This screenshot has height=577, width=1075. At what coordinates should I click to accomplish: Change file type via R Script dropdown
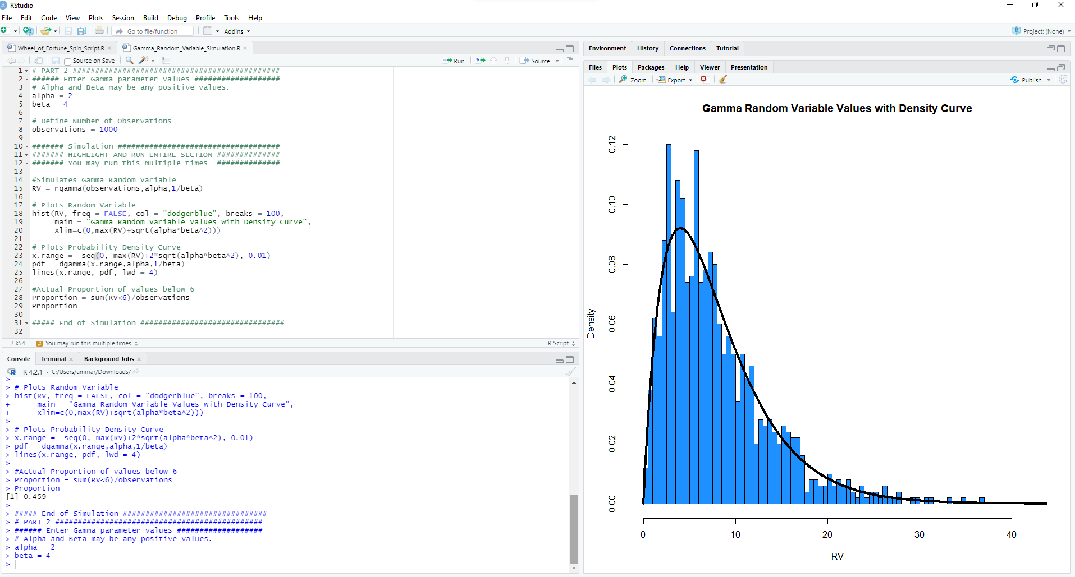pos(562,343)
